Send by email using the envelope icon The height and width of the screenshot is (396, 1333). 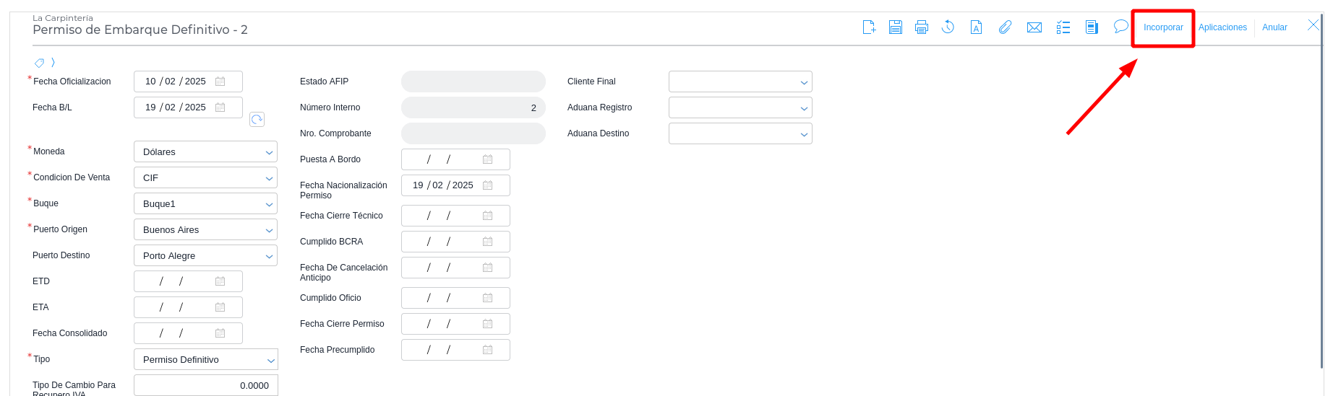[x=1034, y=27]
